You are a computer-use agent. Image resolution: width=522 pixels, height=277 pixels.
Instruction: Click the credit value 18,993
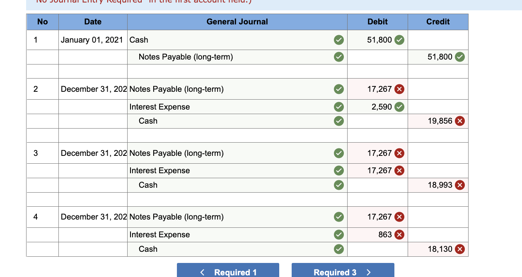(440, 185)
